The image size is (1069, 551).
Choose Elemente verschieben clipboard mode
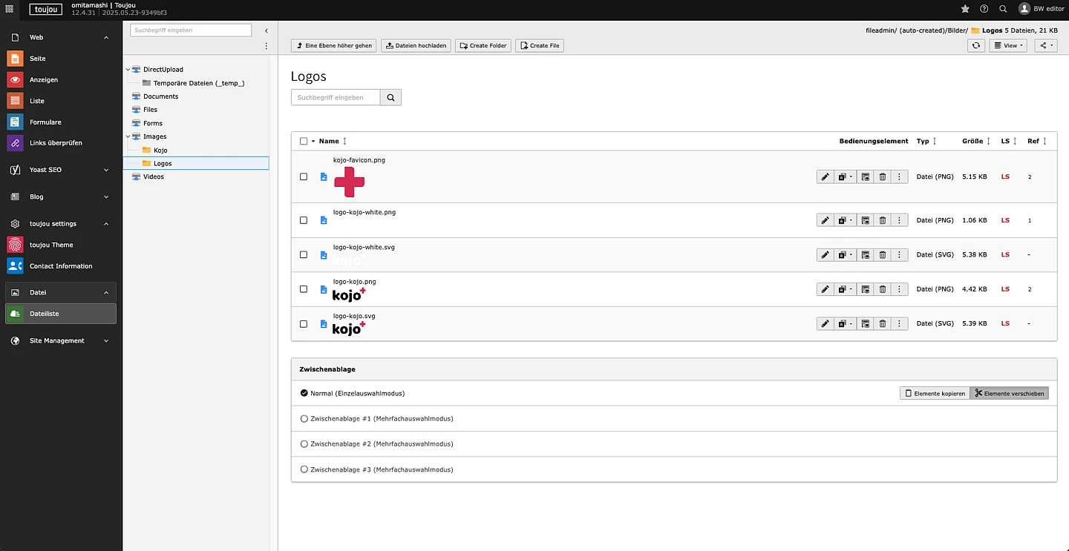pyautogui.click(x=1010, y=393)
